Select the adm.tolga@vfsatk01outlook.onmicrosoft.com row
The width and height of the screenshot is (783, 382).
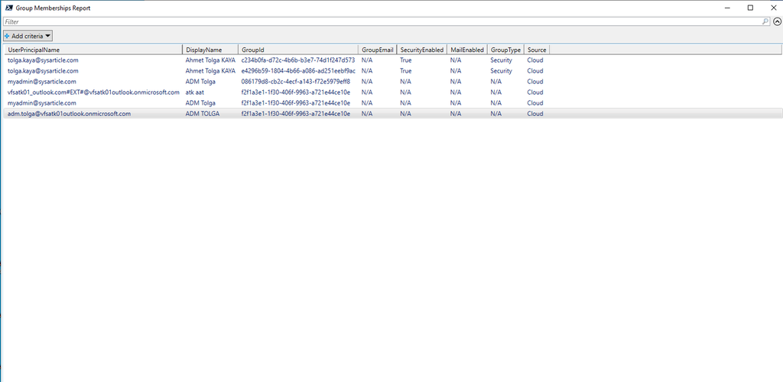[x=392, y=114]
